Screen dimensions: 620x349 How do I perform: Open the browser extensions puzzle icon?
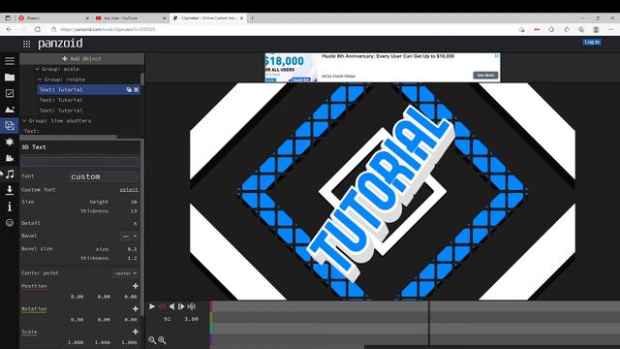click(x=551, y=29)
